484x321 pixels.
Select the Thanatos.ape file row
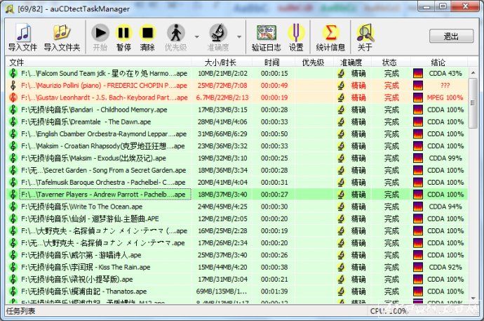(236, 291)
